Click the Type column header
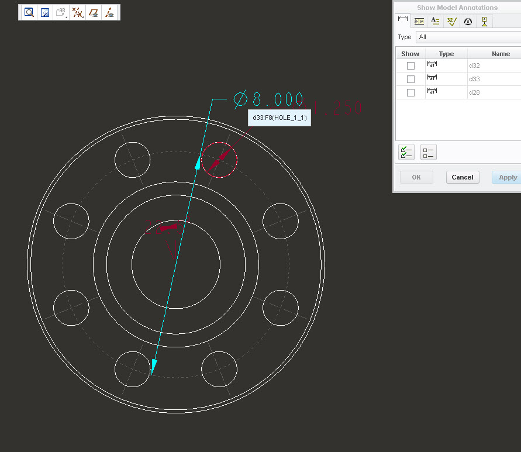The height and width of the screenshot is (452, 521). (x=446, y=54)
